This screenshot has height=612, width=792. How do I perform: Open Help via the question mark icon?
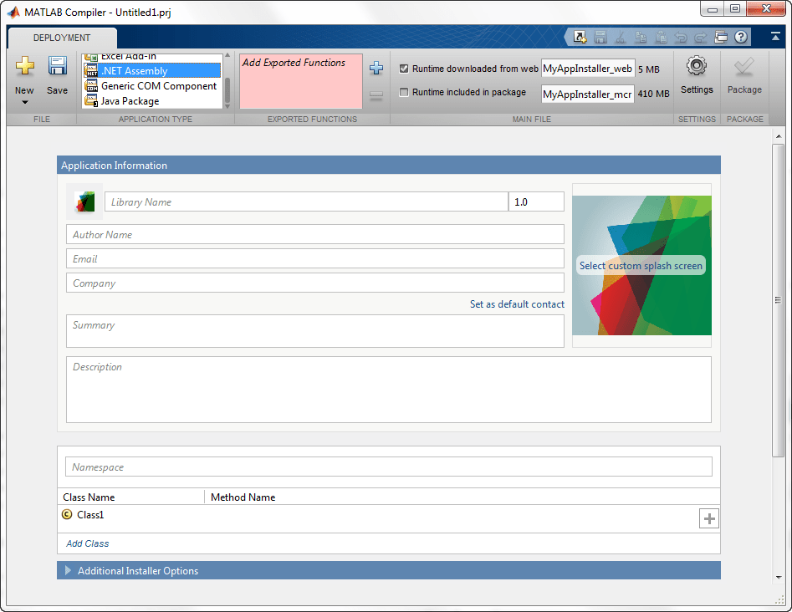coord(740,37)
